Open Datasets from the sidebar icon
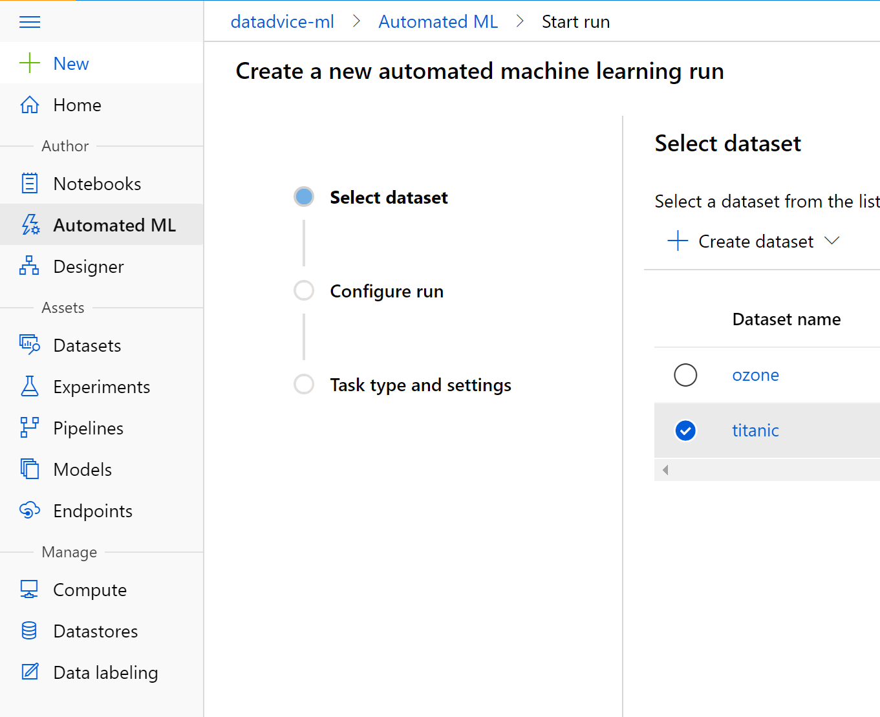The image size is (880, 717). click(29, 345)
